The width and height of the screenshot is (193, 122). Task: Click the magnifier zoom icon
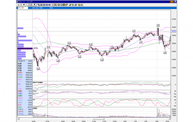pyautogui.click(x=61, y=5)
